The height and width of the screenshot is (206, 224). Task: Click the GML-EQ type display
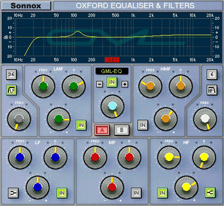tap(112, 71)
